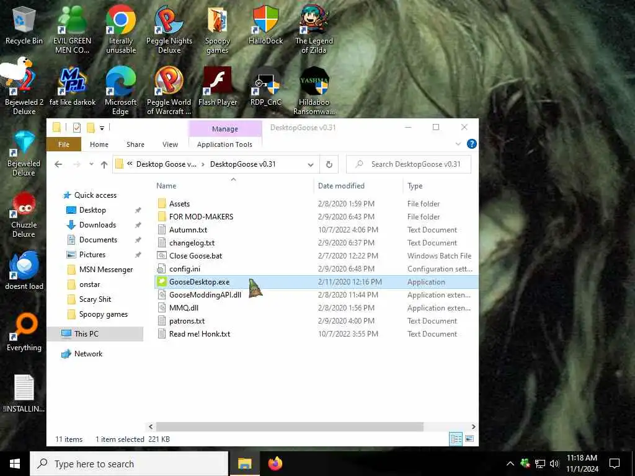Select Downloads in the navigation pane
This screenshot has width=635, height=476.
tap(97, 225)
